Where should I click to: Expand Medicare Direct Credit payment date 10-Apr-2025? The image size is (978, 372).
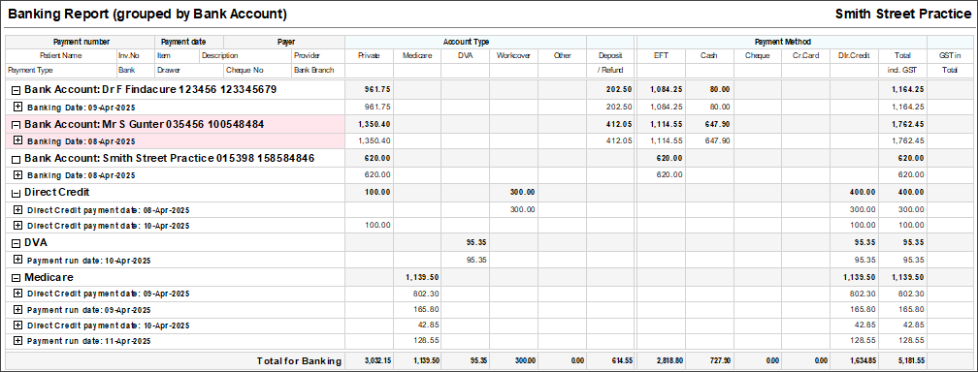coord(17,325)
